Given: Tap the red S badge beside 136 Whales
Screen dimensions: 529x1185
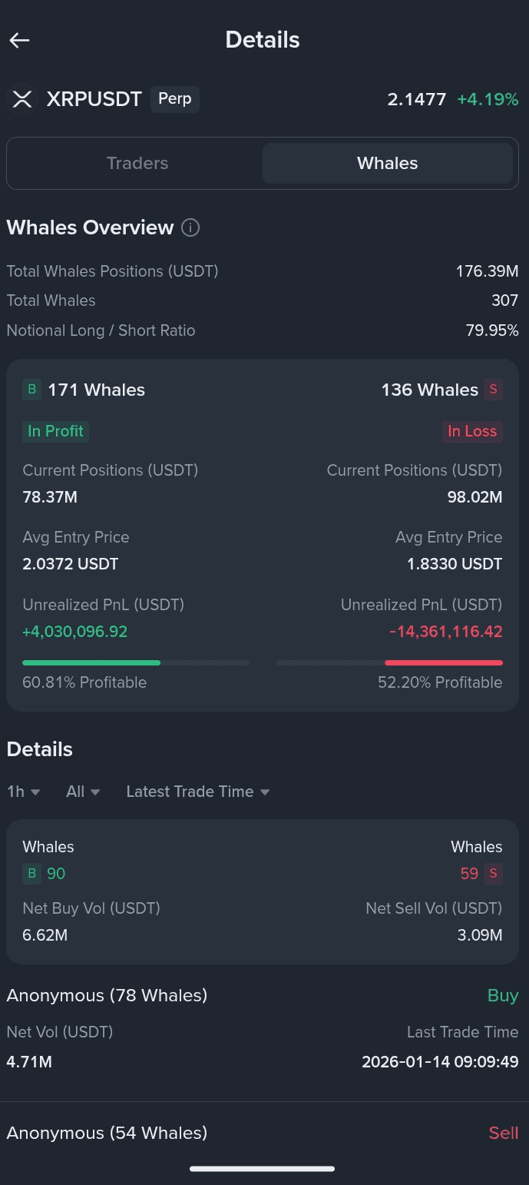Looking at the screenshot, I should [x=493, y=390].
